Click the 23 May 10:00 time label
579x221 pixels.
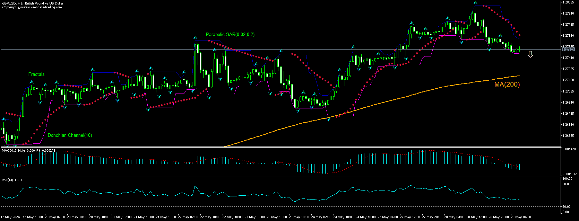point(277,217)
